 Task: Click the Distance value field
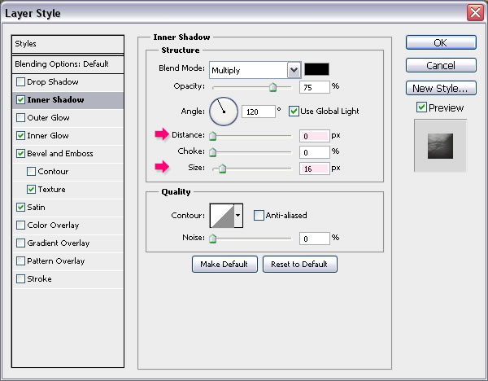[x=314, y=136]
